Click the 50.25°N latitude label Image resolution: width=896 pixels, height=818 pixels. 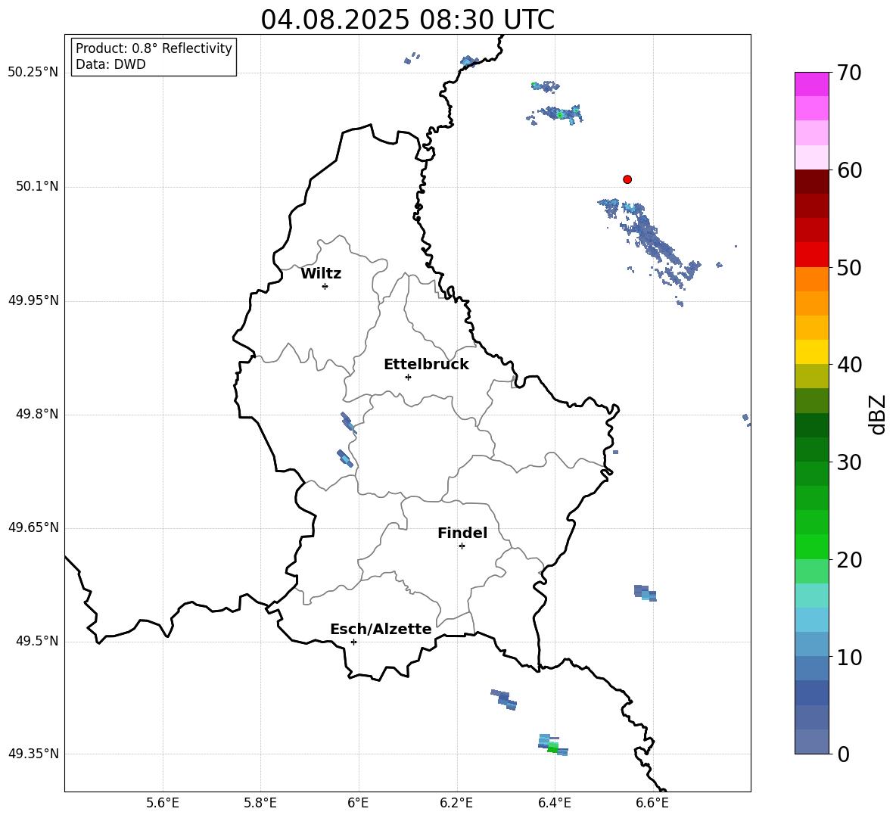coord(33,73)
